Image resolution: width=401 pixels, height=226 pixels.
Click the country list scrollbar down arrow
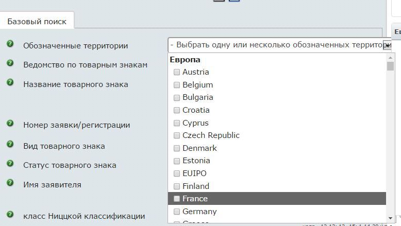[x=390, y=219]
